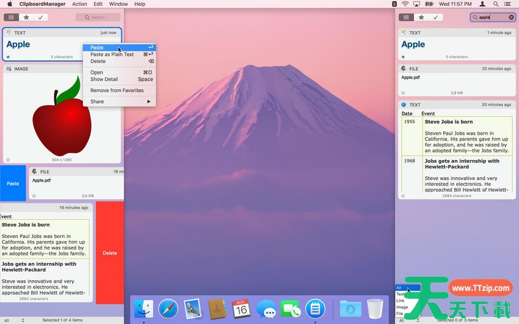Open Contacts from the Dock
Image resolution: width=519 pixels, height=324 pixels.
coord(217,309)
